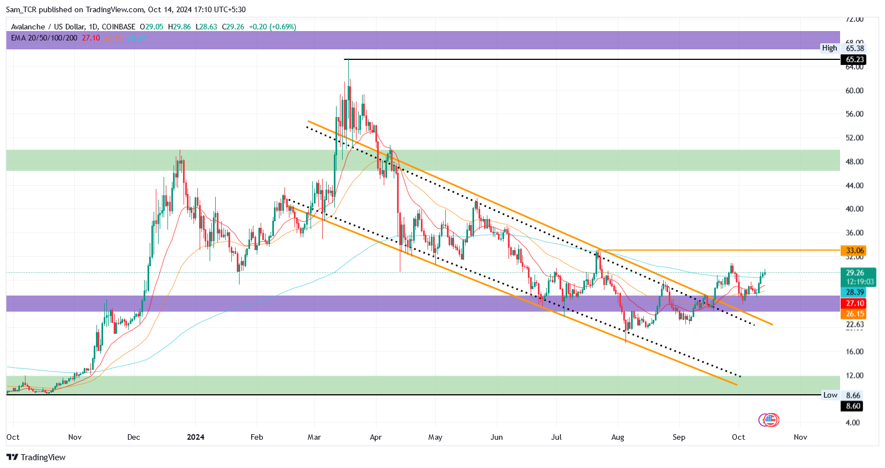Click the High 65.38 marker label
Viewport: 885px width, 468px height.
click(x=843, y=48)
